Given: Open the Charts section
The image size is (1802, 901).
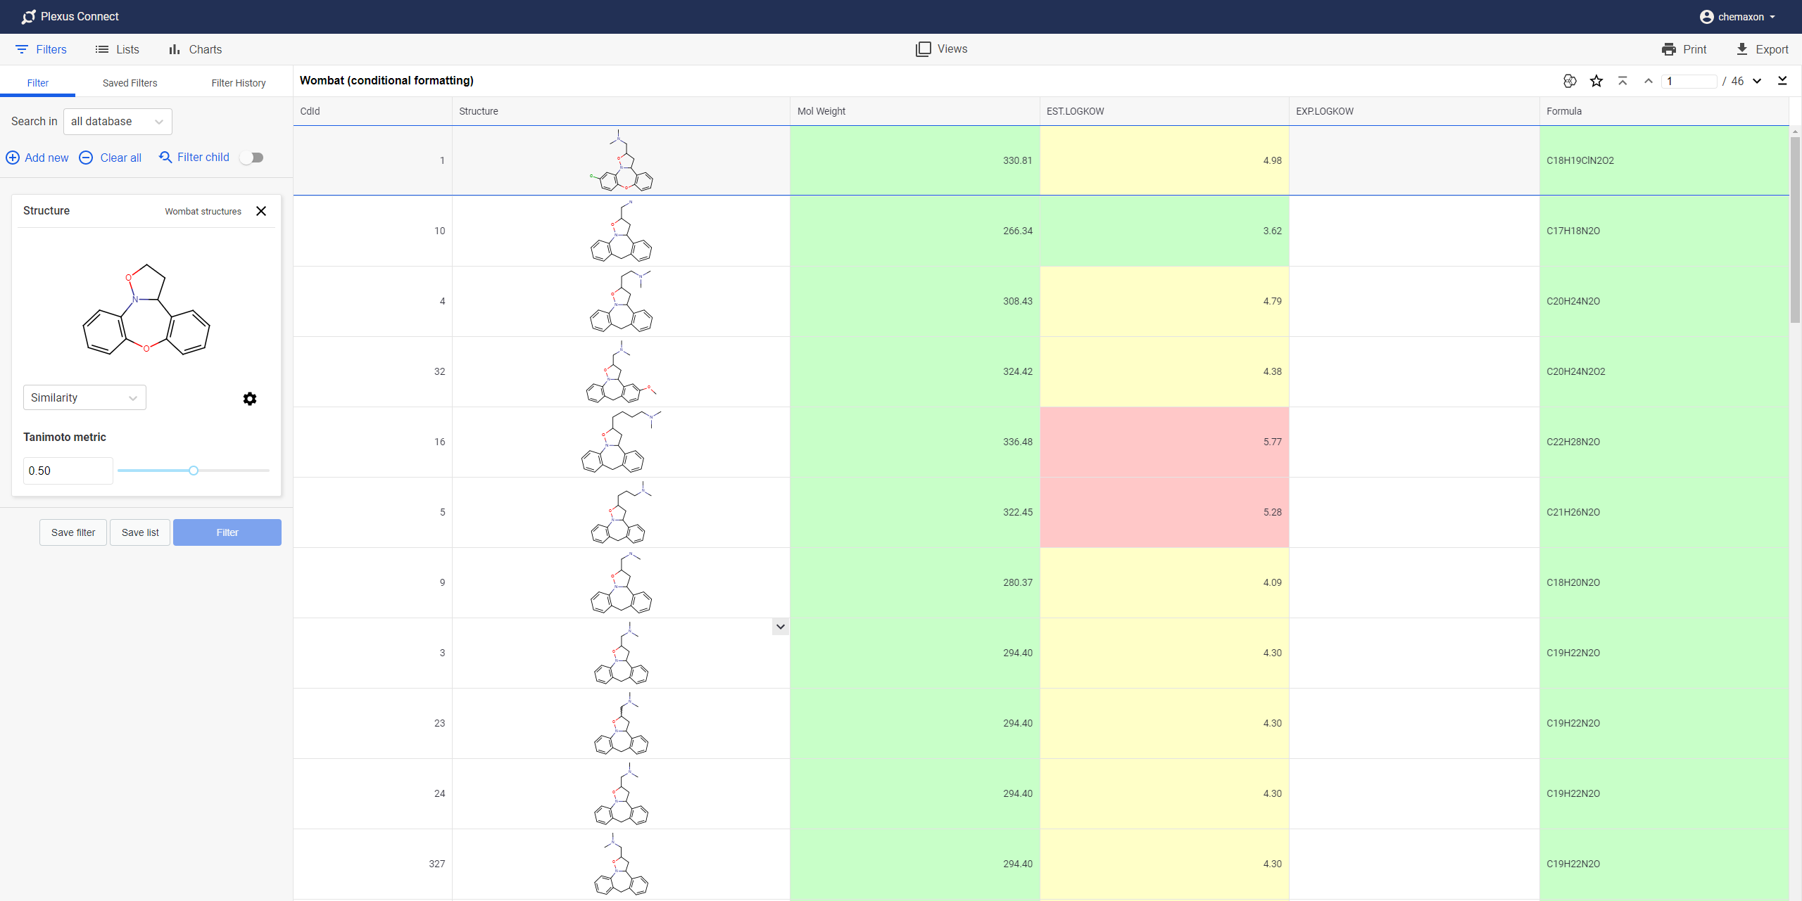Looking at the screenshot, I should point(194,49).
